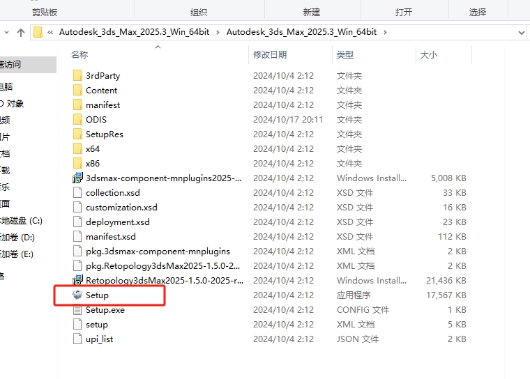Click the 21,436 KB size value

click(x=446, y=280)
